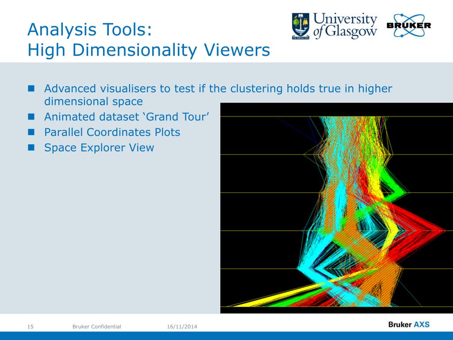Click the square bullet beside 'Animated dataset'
The image size is (453, 340).
tap(31, 117)
